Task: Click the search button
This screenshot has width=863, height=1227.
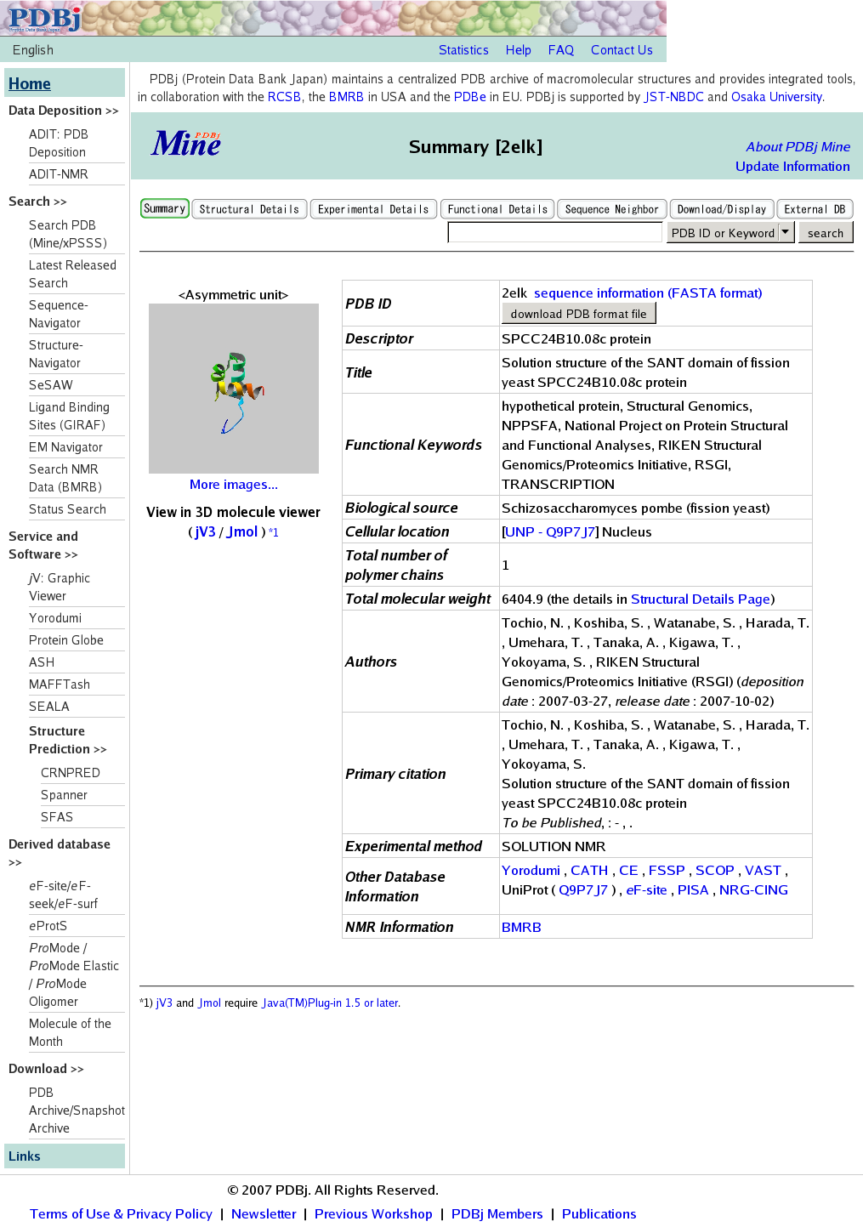Action: 826,232
